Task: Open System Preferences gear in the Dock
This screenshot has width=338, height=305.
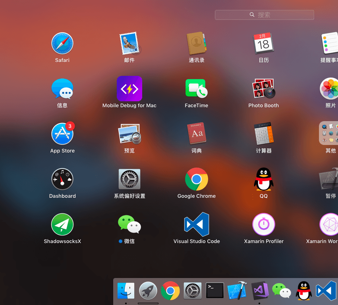Action: 193,291
